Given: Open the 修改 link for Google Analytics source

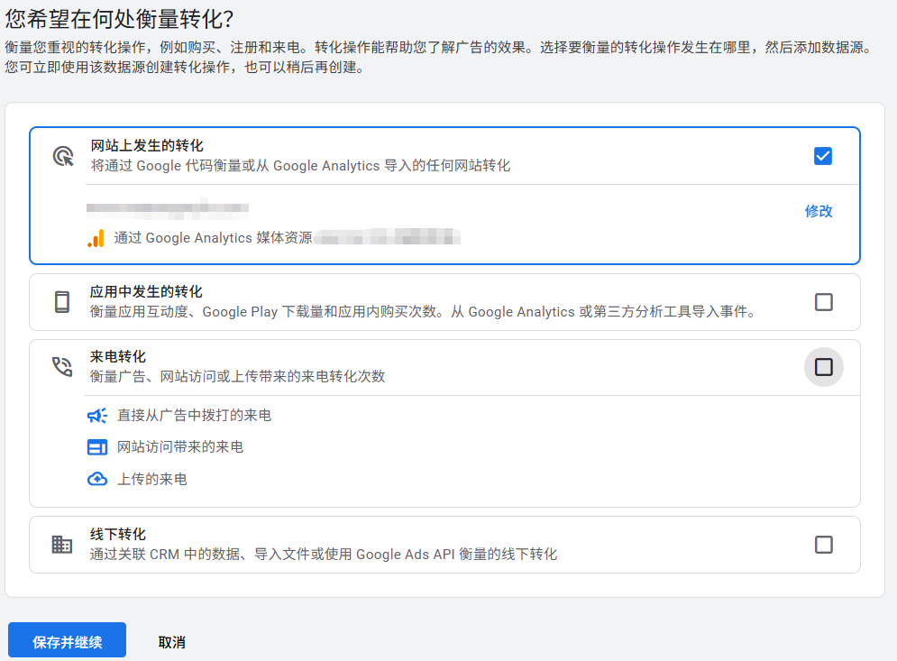Looking at the screenshot, I should click(x=818, y=210).
